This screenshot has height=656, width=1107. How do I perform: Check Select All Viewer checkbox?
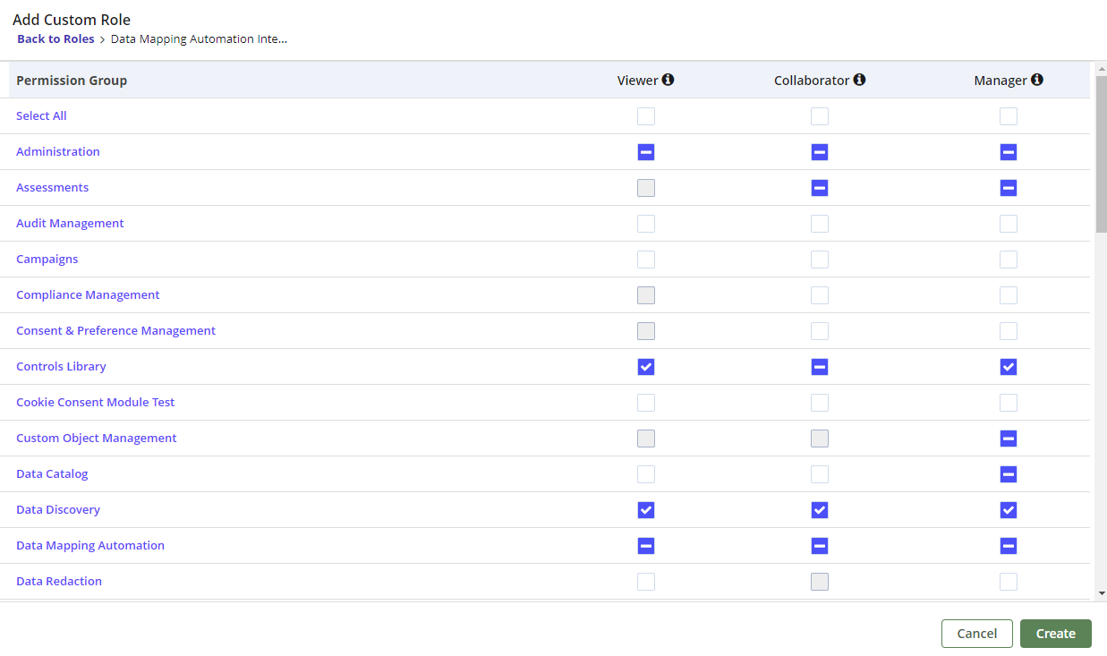tap(646, 116)
